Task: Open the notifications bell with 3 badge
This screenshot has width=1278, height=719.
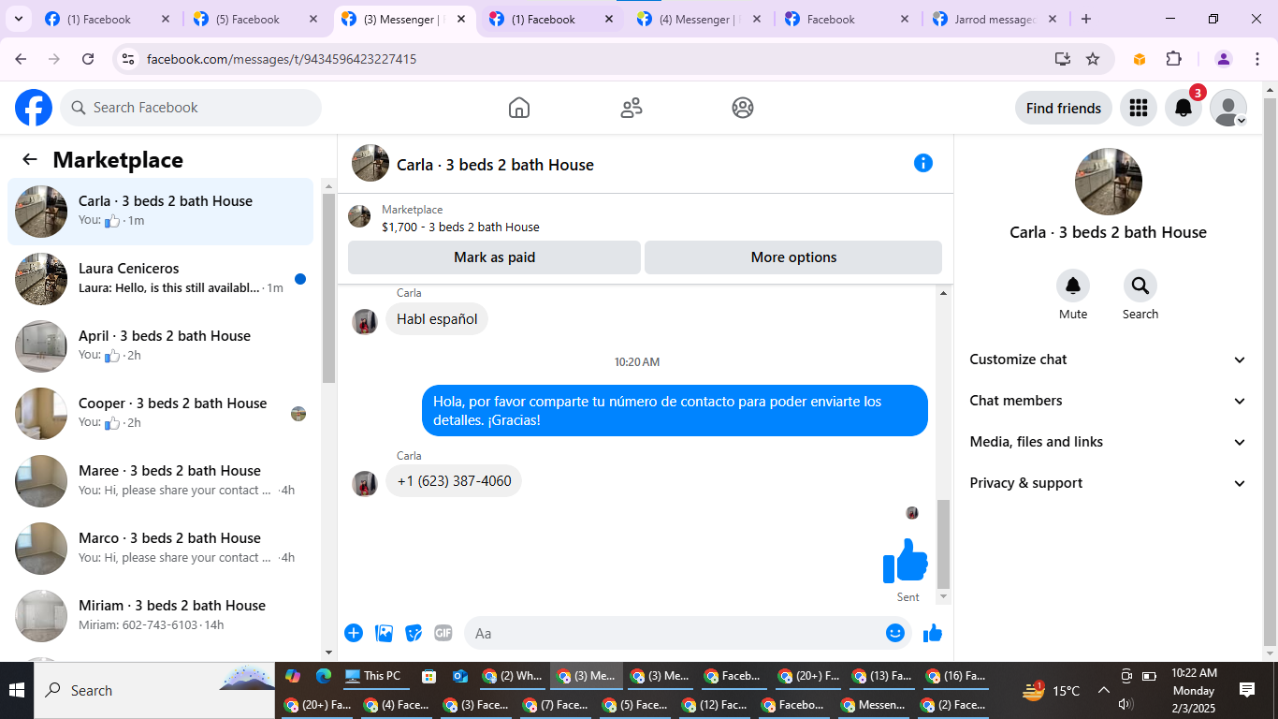Action: click(x=1184, y=108)
